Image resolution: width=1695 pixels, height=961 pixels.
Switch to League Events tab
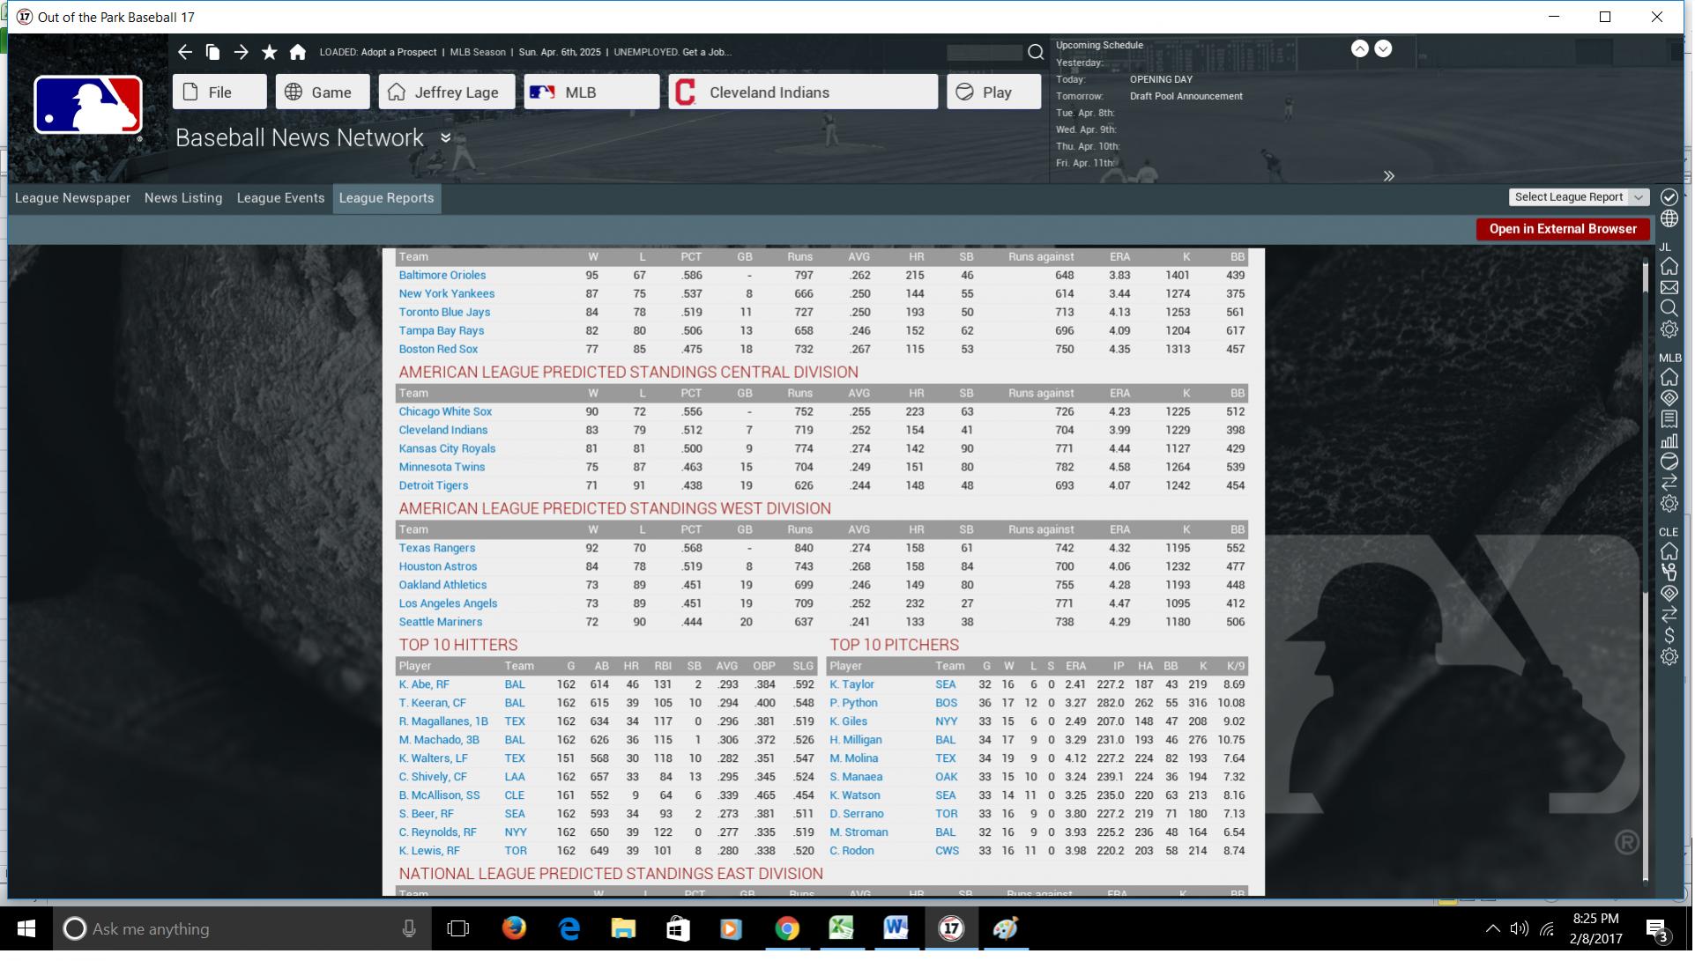(280, 198)
